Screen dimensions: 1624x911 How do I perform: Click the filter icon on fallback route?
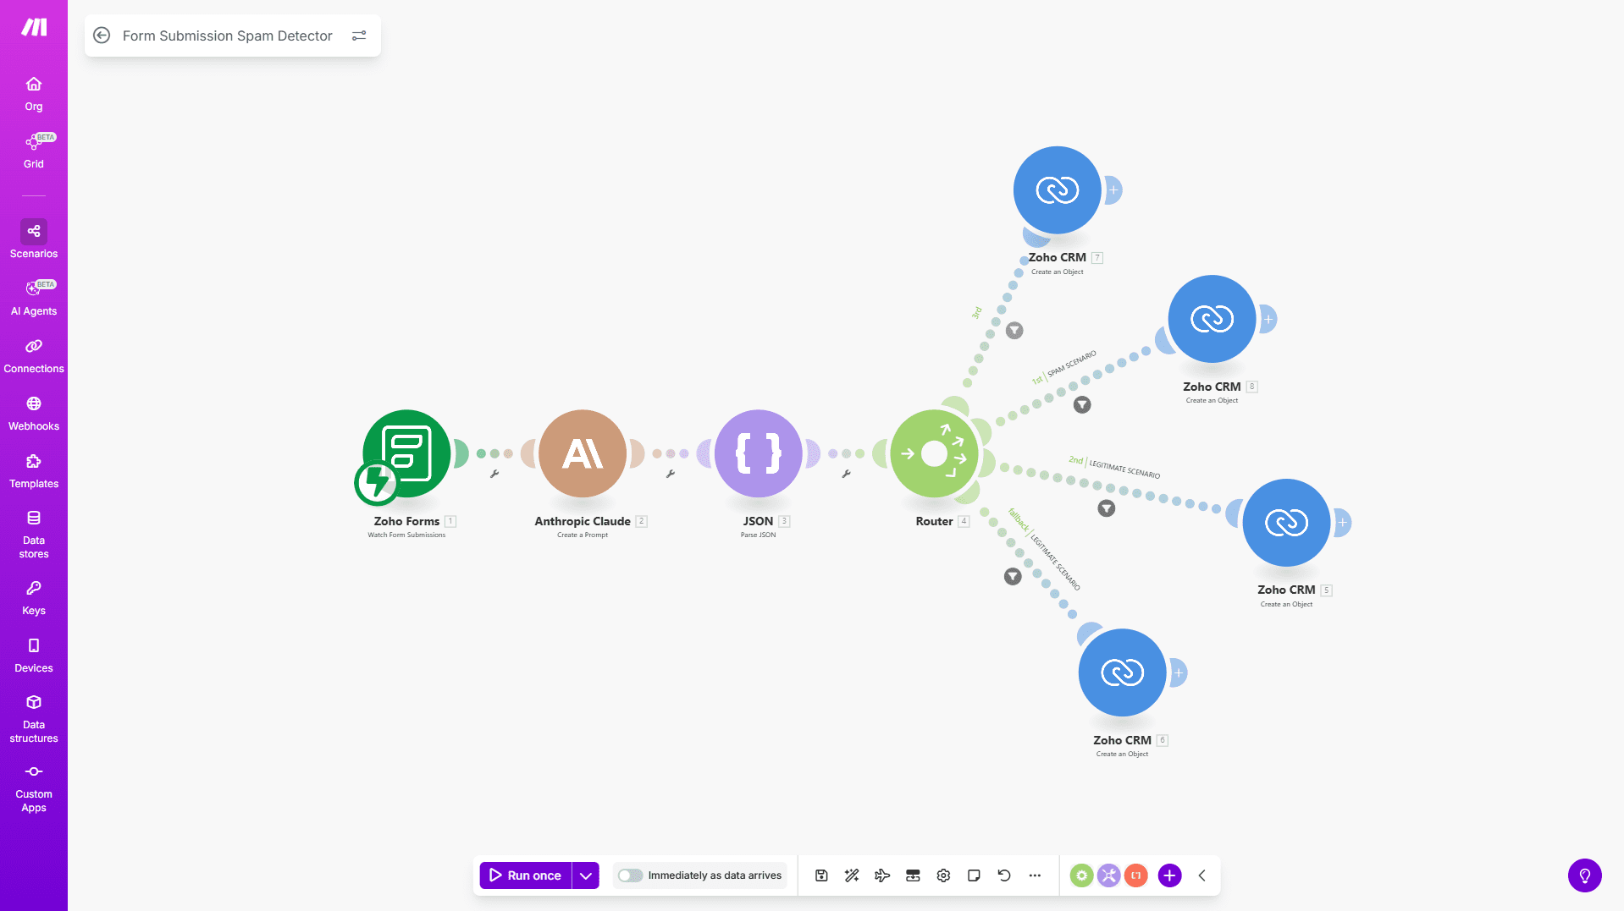point(1013,576)
